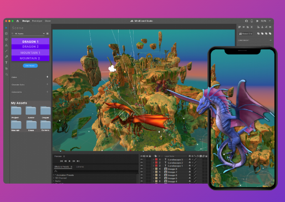Open mobile device preview icon
The height and width of the screenshot is (202, 285).
(252, 21)
